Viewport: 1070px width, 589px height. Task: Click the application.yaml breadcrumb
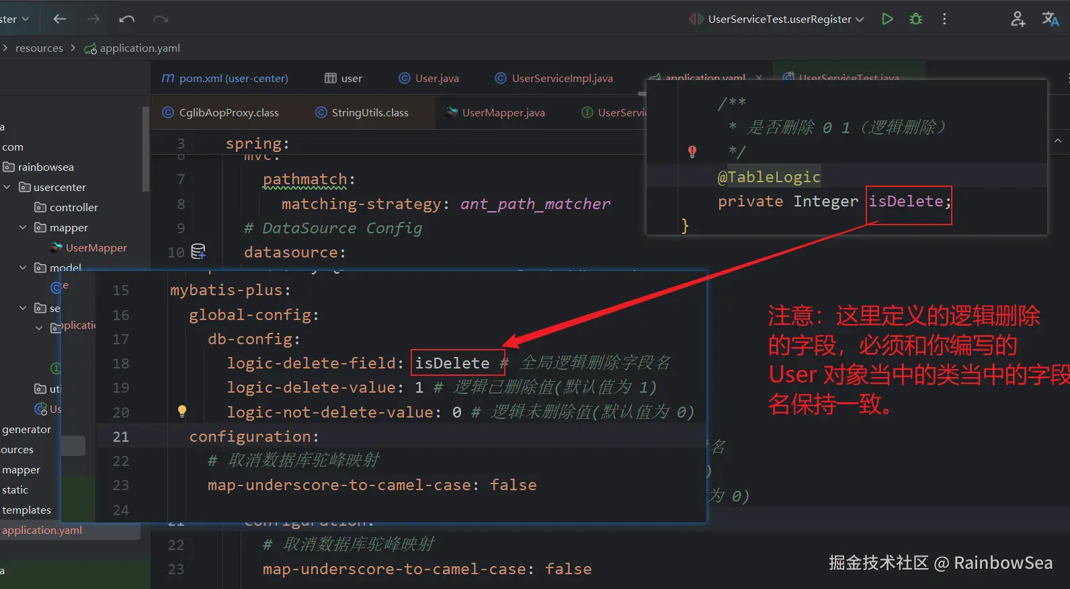pos(132,48)
